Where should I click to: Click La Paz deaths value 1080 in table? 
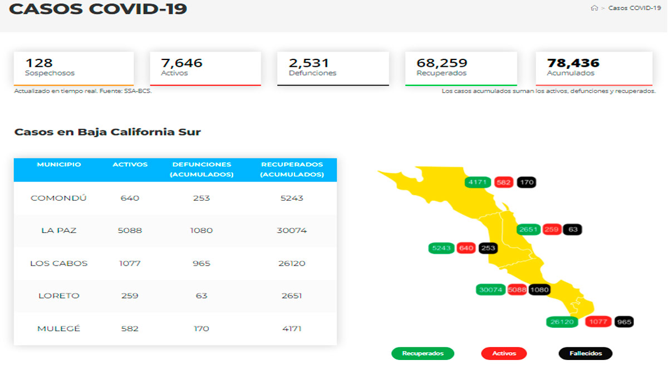coord(202,231)
